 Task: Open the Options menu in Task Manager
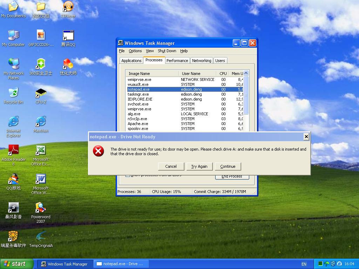tap(135, 51)
